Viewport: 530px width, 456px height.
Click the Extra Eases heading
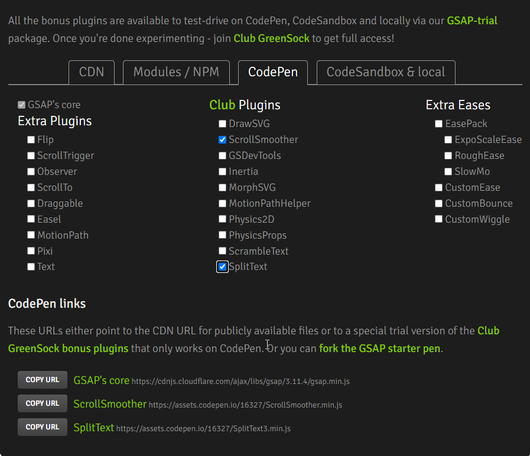point(458,105)
